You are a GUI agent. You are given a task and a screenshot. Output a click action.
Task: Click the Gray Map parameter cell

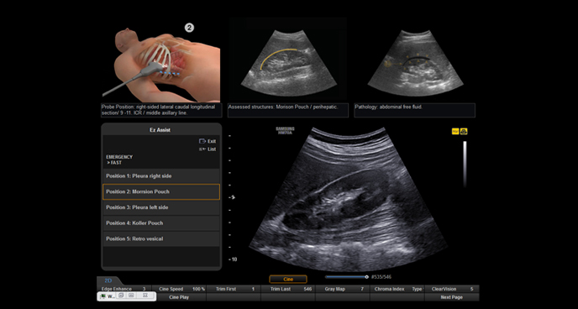click(x=343, y=289)
